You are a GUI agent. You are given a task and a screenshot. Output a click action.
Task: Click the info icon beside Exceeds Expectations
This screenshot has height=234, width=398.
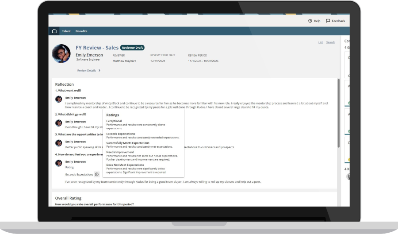pyautogui.click(x=97, y=174)
